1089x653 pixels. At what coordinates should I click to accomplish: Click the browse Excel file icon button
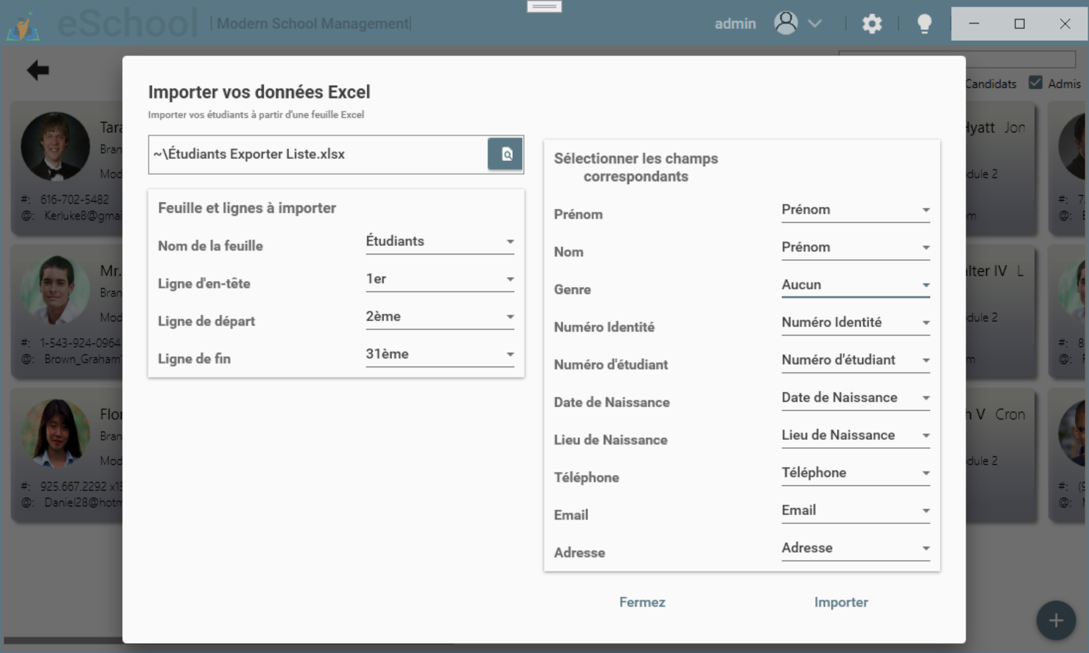(x=505, y=154)
